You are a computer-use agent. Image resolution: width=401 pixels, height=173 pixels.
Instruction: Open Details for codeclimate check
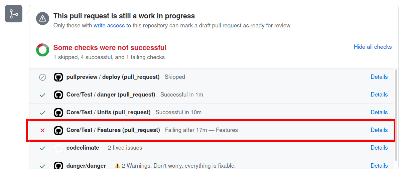[x=379, y=148]
